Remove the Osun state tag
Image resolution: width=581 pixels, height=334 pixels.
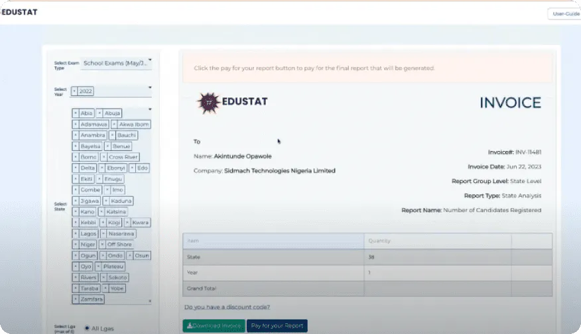pos(130,256)
